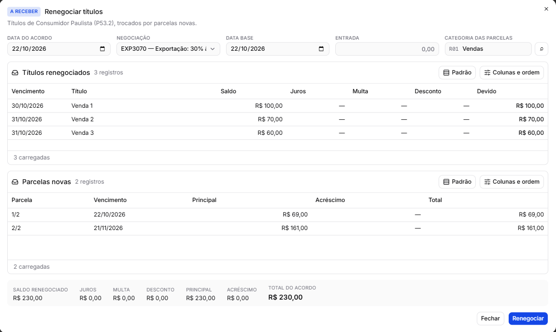Click the Parcela column header
556x332 pixels.
click(x=22, y=200)
